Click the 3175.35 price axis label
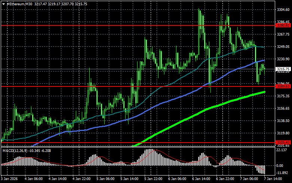Viewport: 292px width, 183px height. pyautogui.click(x=283, y=96)
